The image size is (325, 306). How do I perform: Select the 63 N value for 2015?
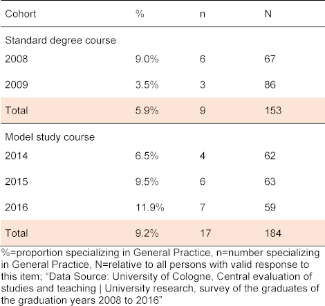point(270,181)
